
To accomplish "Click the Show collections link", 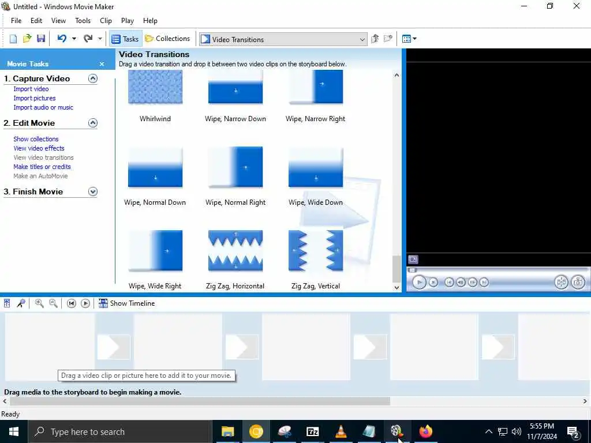I will 36,139.
